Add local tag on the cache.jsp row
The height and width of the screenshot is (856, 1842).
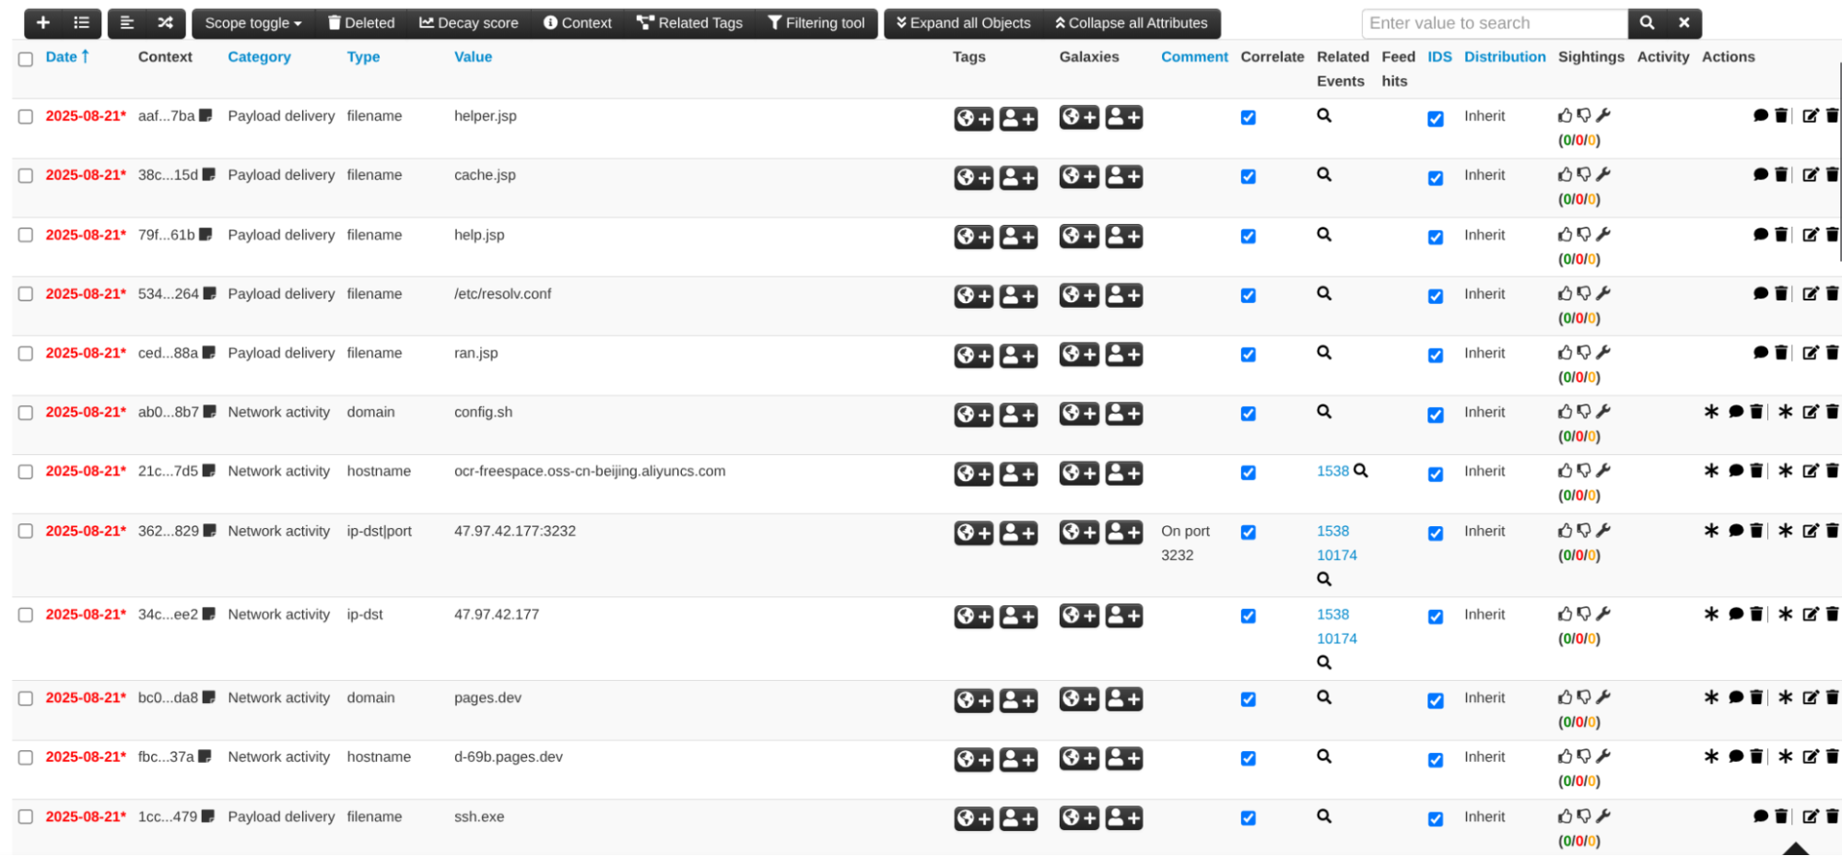(1018, 178)
